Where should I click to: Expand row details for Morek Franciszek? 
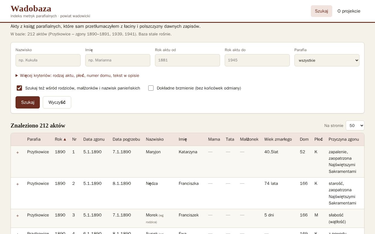18,216
